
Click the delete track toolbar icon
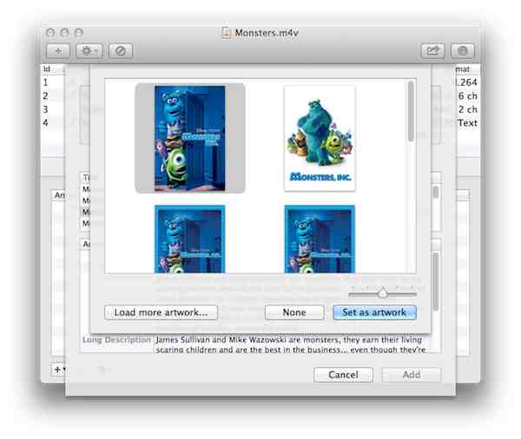(x=121, y=51)
